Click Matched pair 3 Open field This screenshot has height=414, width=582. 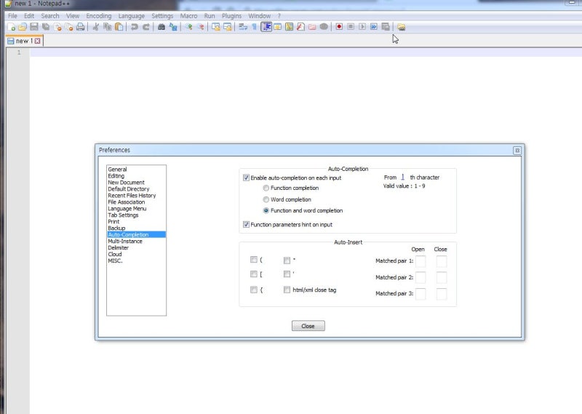[x=420, y=294]
